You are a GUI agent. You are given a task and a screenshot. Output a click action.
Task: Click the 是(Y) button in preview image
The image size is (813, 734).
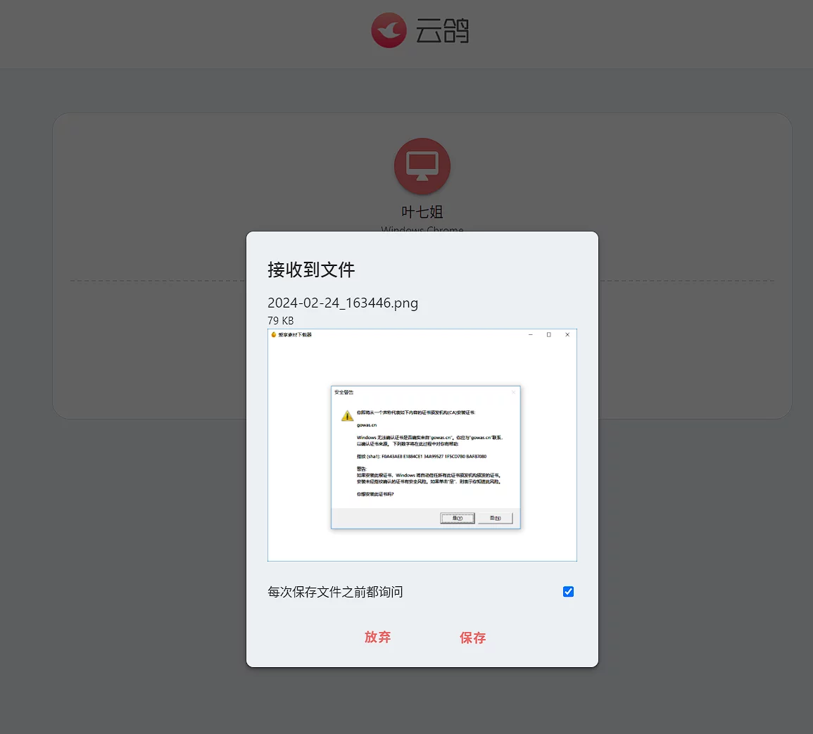pyautogui.click(x=458, y=518)
